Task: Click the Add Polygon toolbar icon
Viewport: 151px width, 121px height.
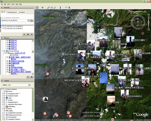Action: point(49,8)
